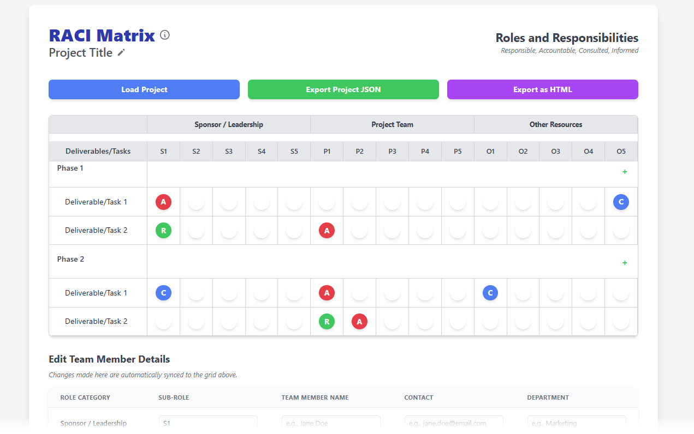The height and width of the screenshot is (434, 694).
Task: Edit the Project Title via pencil icon
Action: pos(121,52)
